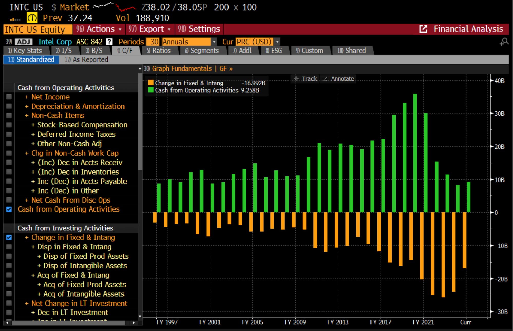Open the Annuals period dropdown
The height and width of the screenshot is (331, 513).
click(x=214, y=42)
